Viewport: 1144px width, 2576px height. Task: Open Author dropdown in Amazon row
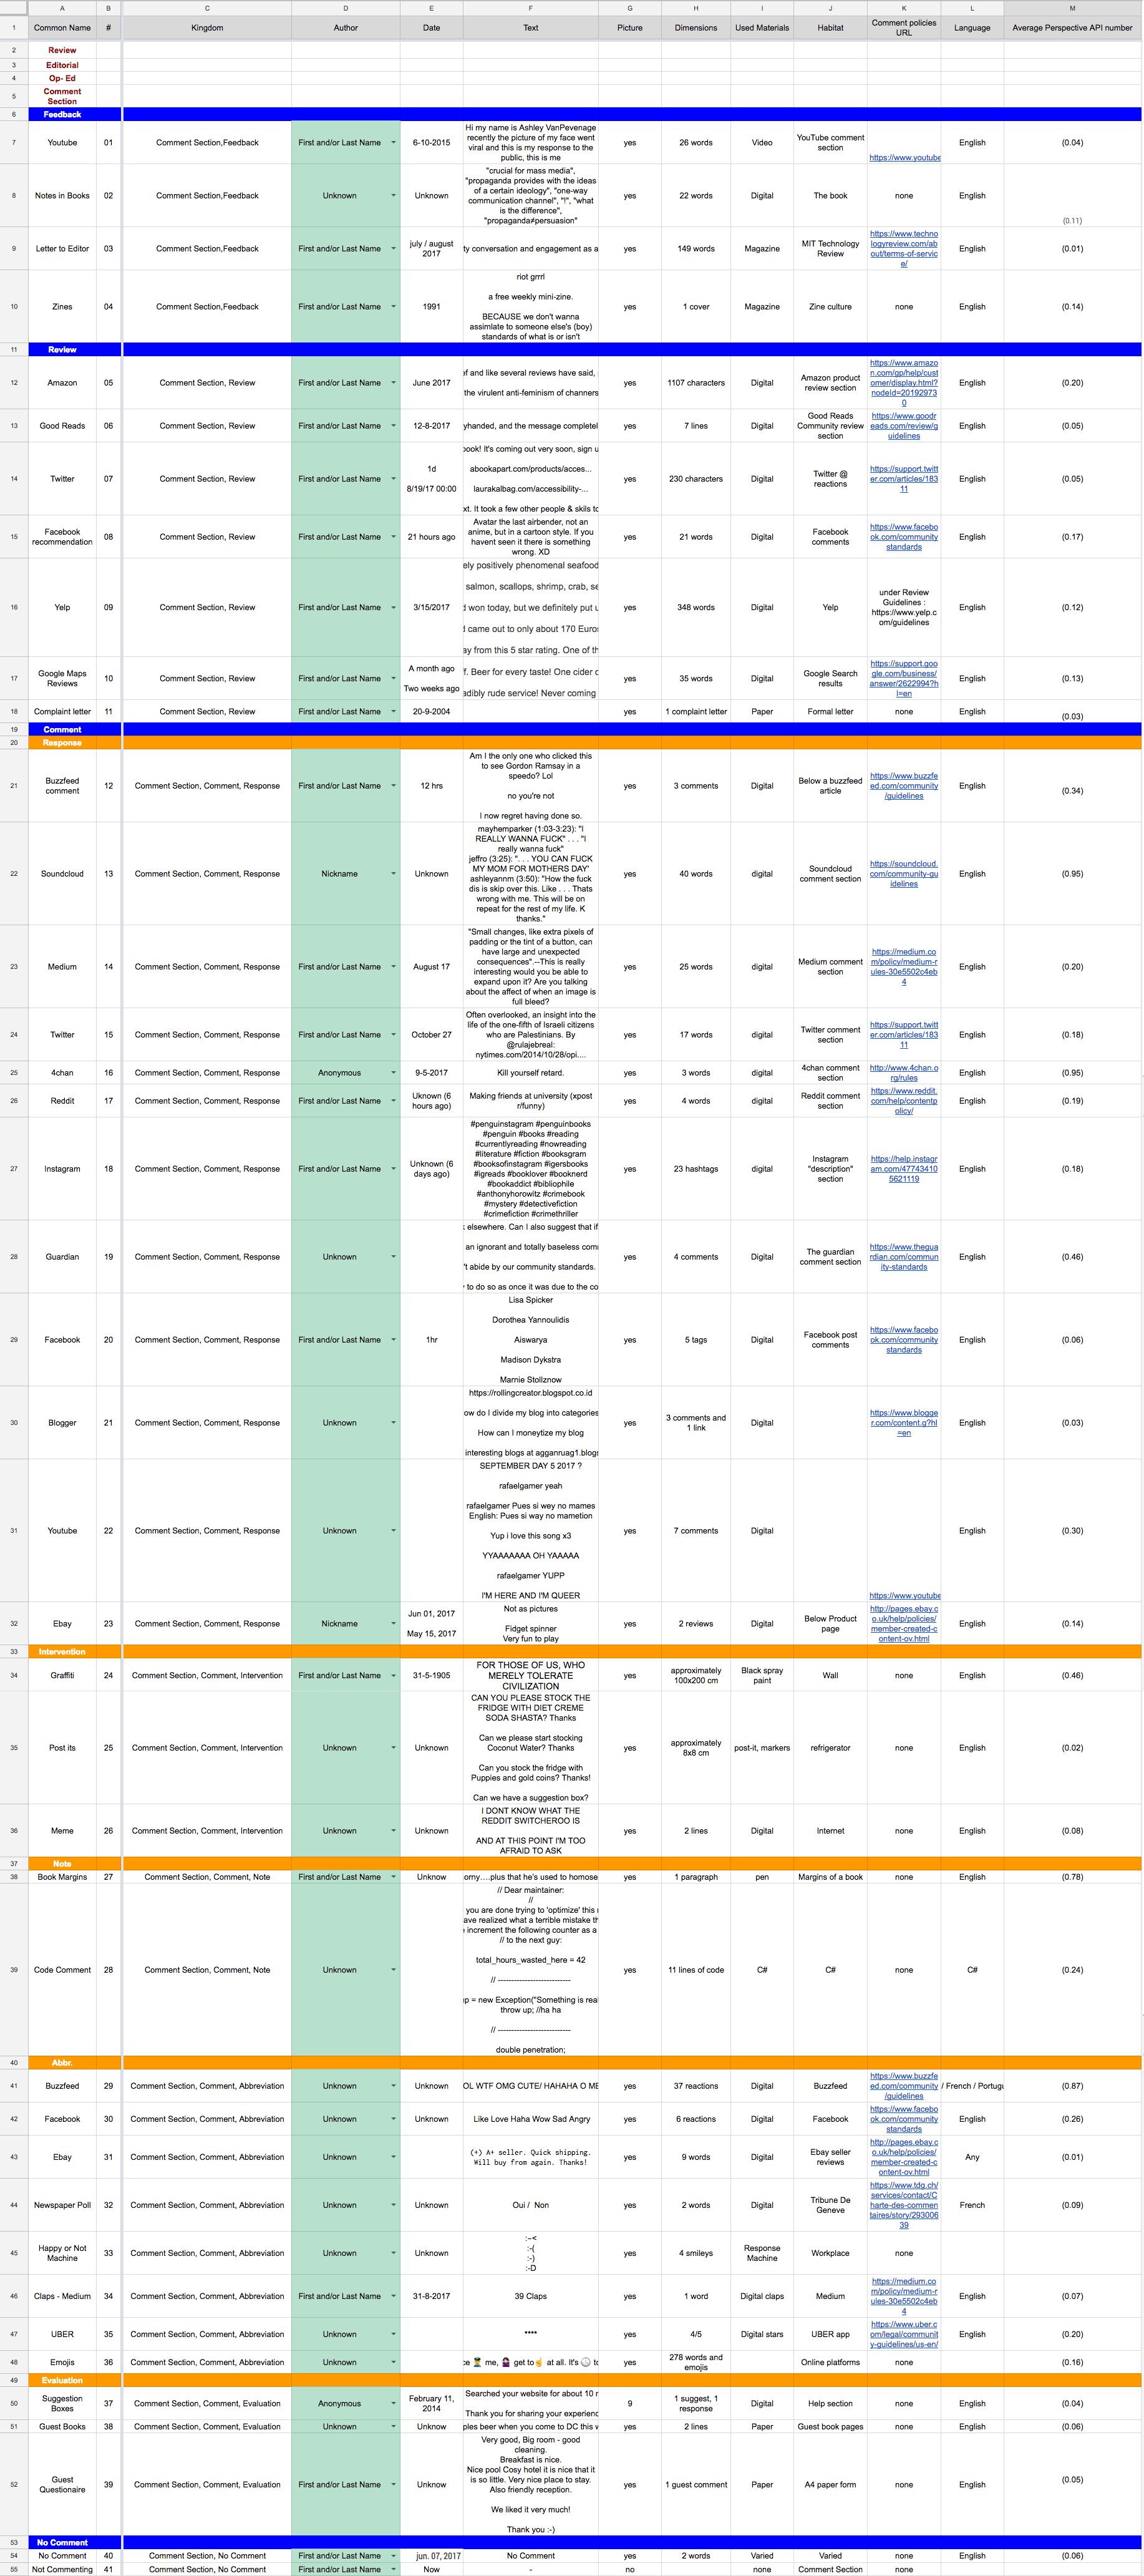coord(393,383)
